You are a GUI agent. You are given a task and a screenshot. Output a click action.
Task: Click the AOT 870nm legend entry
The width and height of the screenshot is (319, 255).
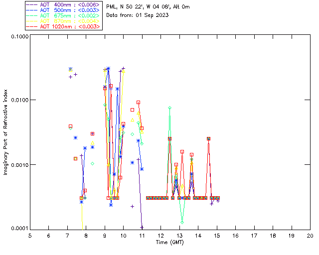[63, 21]
